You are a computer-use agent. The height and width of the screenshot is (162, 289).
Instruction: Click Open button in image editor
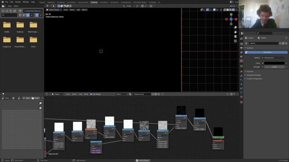click(x=35, y=98)
